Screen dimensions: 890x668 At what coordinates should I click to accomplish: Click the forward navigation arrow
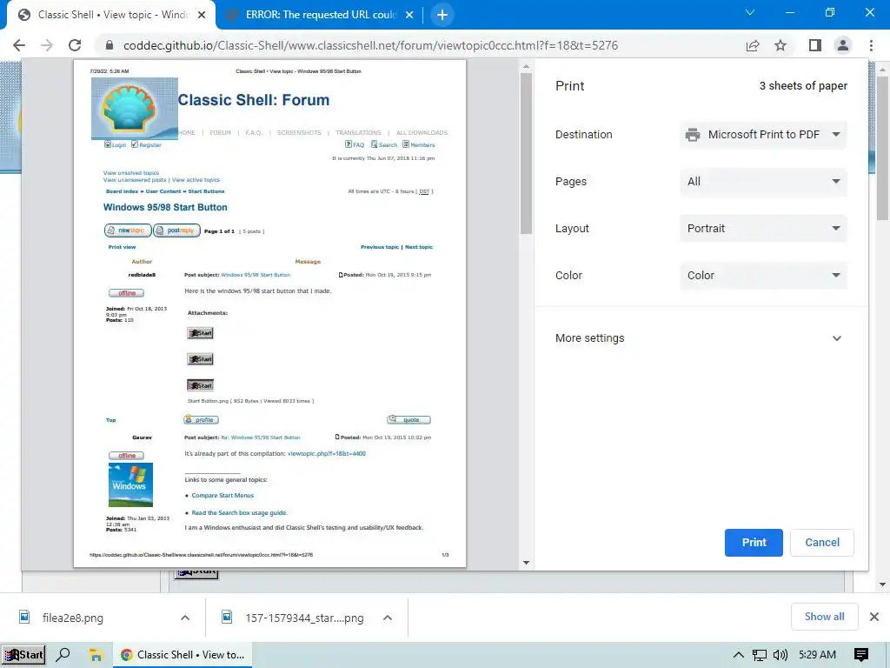point(47,45)
